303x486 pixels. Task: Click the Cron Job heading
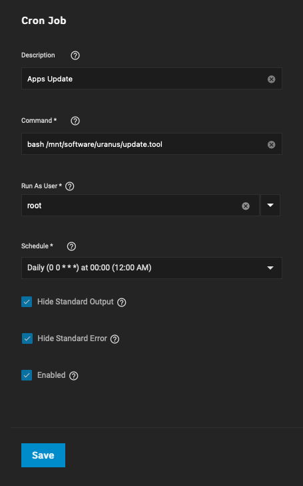coord(43,21)
